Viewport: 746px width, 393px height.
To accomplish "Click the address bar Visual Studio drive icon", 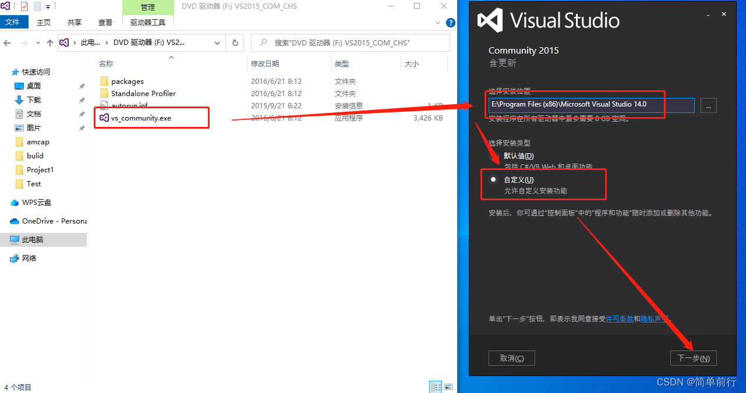I will (x=65, y=43).
